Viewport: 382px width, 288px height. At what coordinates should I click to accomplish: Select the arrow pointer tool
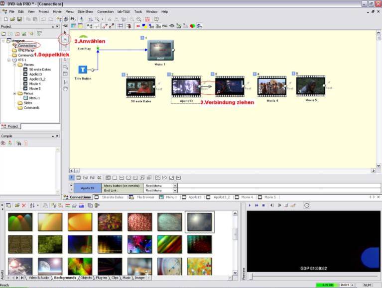click(65, 32)
